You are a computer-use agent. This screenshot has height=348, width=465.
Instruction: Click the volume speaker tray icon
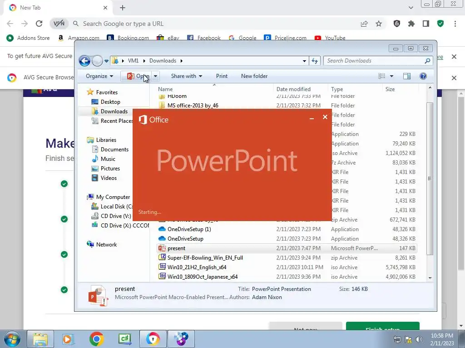pos(419,339)
